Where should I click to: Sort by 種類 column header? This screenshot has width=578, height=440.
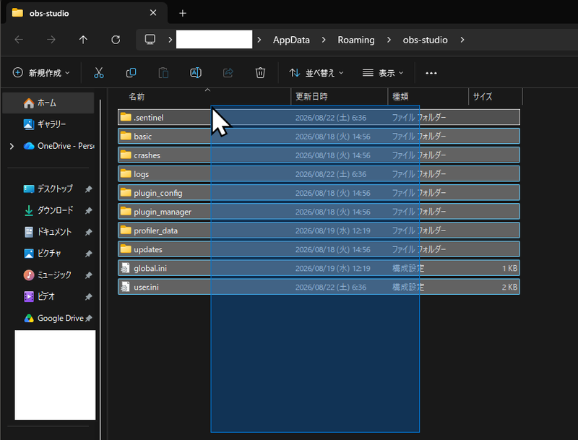coord(428,97)
